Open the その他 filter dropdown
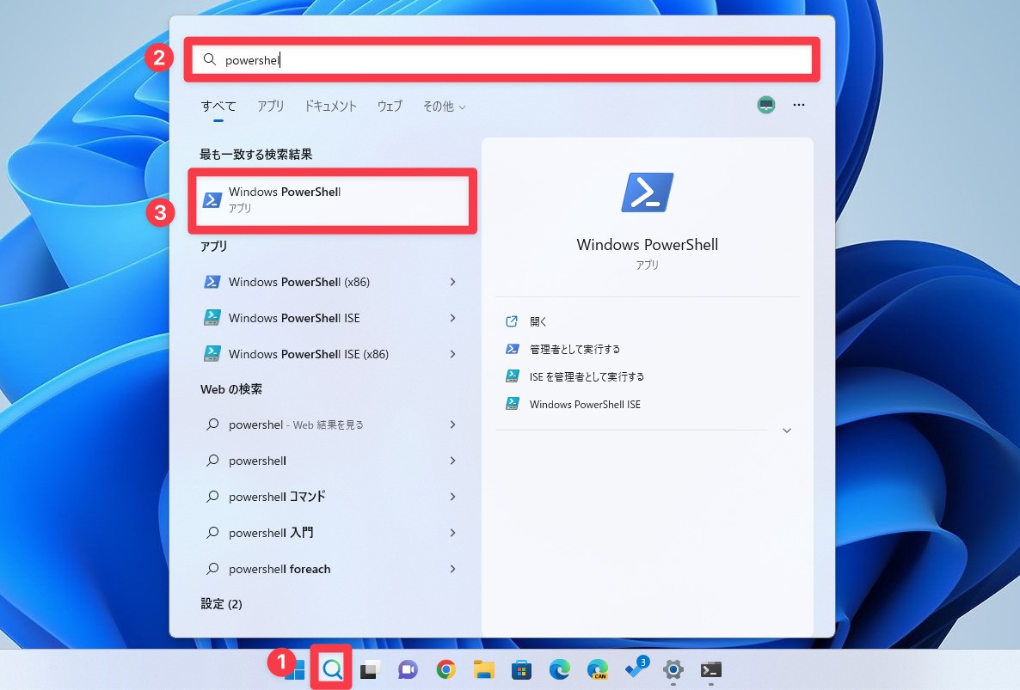Screen dimensions: 1020x690 click(x=445, y=106)
